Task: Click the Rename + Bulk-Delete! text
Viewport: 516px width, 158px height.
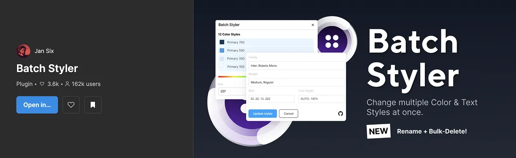Action: [x=432, y=132]
